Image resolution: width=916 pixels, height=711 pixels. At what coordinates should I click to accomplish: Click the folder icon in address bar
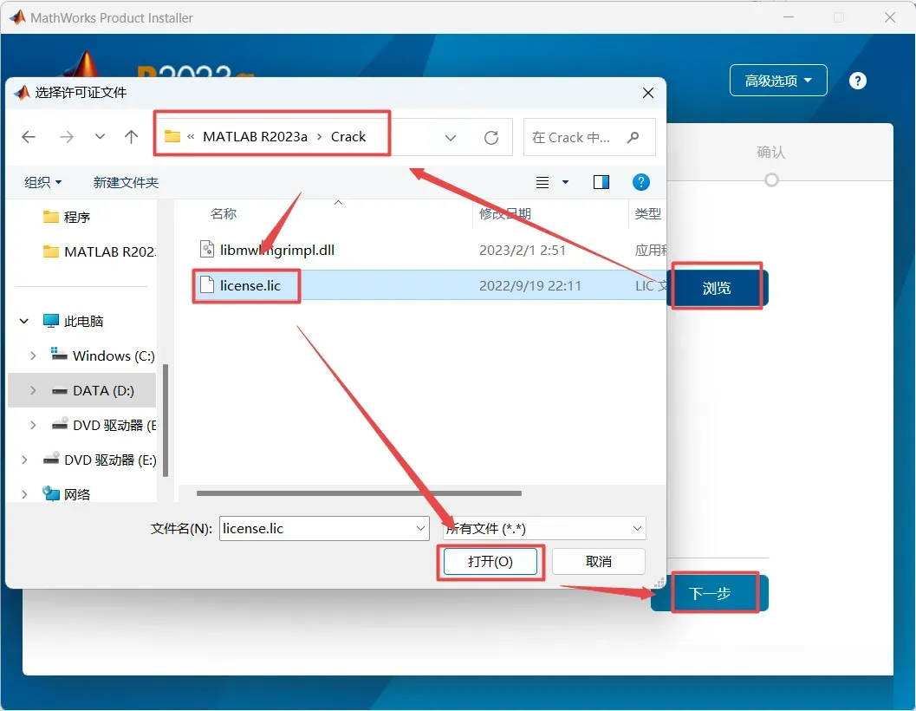pos(172,136)
